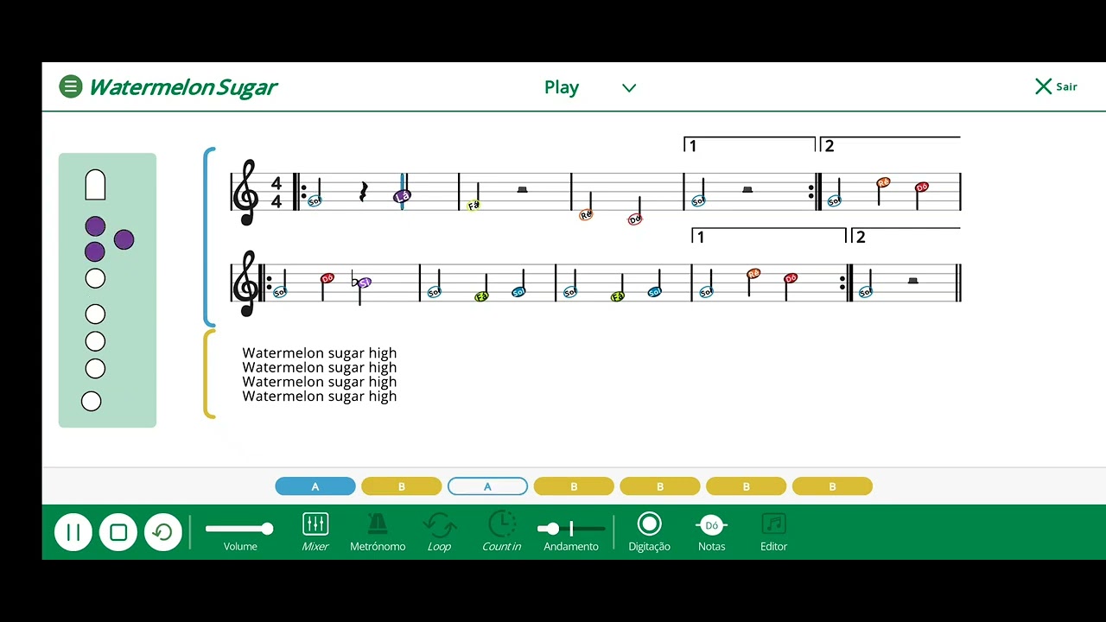Stop the playback

[118, 532]
